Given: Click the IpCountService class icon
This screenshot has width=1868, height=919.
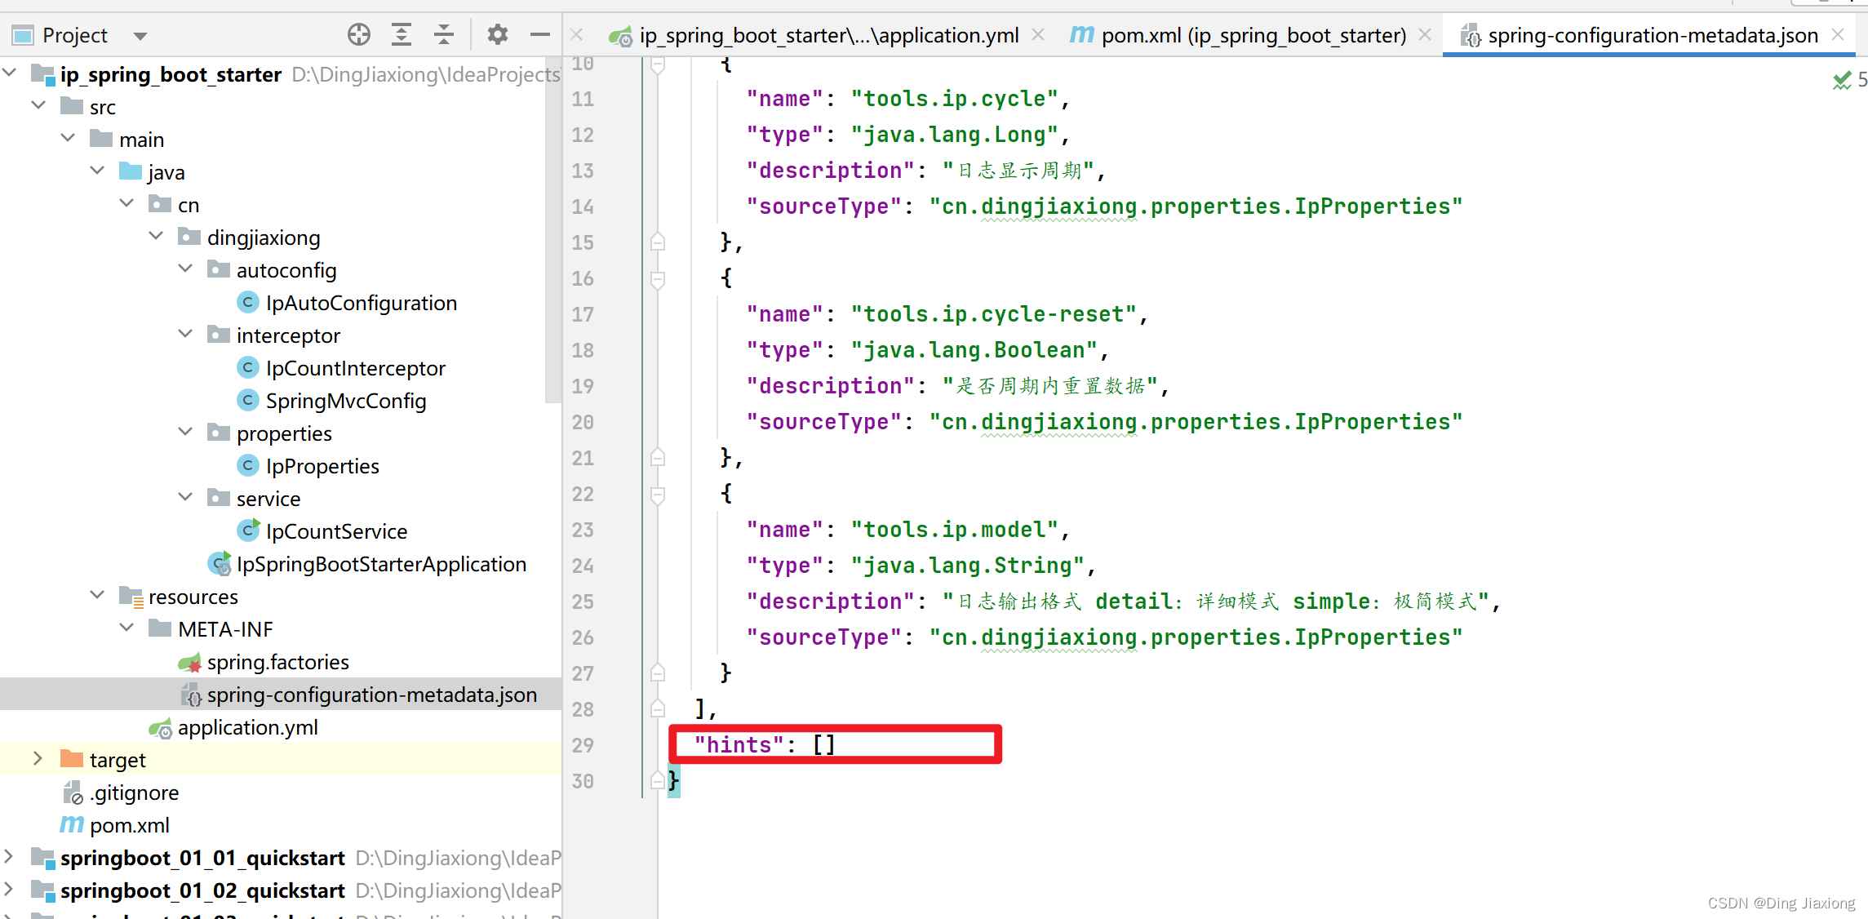Looking at the screenshot, I should 248,531.
